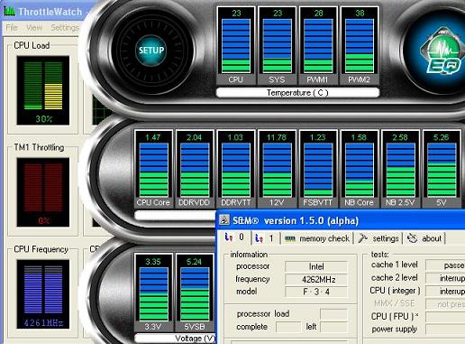Open the memory check tab
The image size is (465, 344).
point(317,238)
